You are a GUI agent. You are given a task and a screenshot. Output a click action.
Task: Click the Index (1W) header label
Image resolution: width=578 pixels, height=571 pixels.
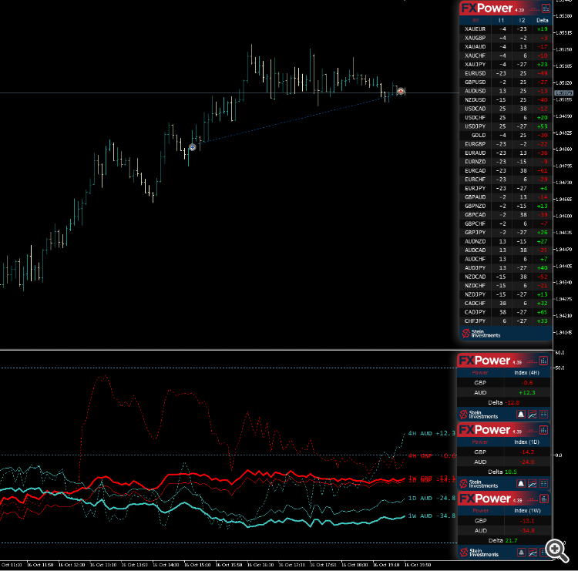pos(527,511)
